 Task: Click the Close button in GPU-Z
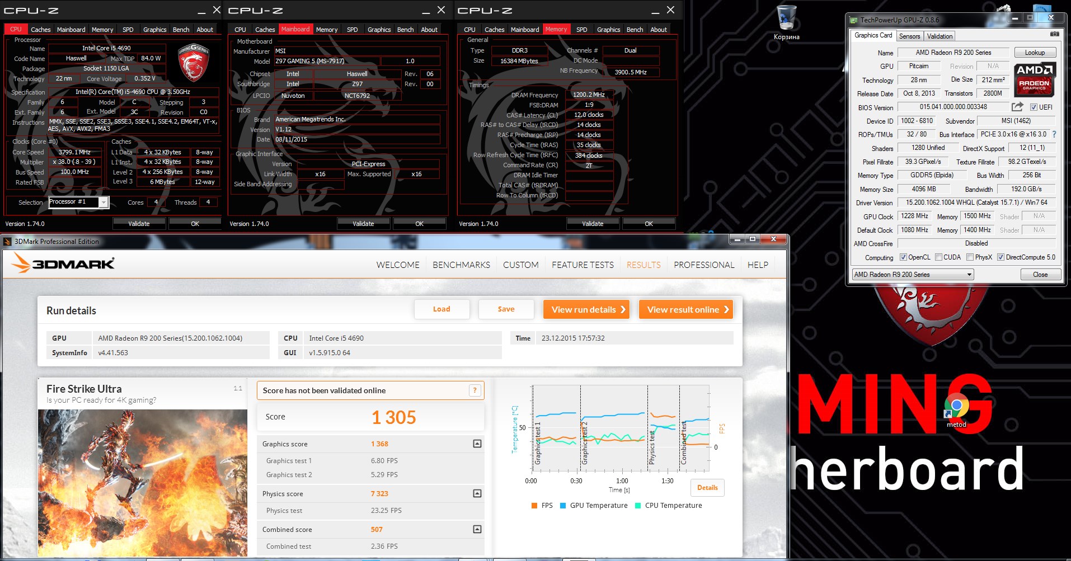coord(1040,275)
